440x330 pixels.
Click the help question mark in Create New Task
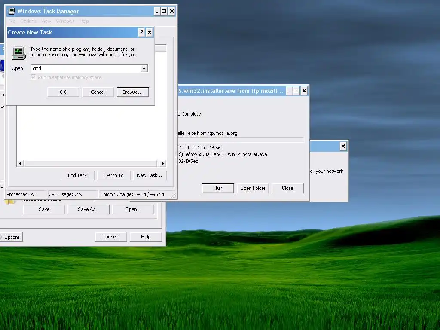click(x=141, y=32)
